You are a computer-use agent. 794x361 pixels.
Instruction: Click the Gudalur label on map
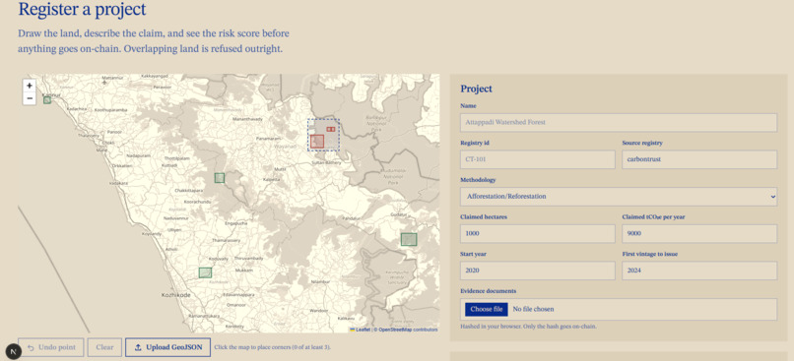pos(399,214)
